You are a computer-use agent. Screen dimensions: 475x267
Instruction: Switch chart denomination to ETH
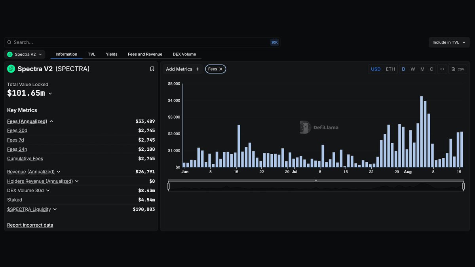click(x=390, y=69)
